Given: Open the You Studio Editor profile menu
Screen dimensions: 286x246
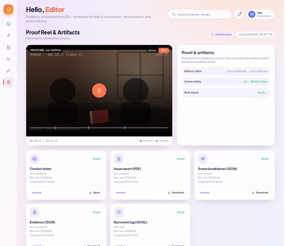Looking at the screenshot, I should click(261, 15).
